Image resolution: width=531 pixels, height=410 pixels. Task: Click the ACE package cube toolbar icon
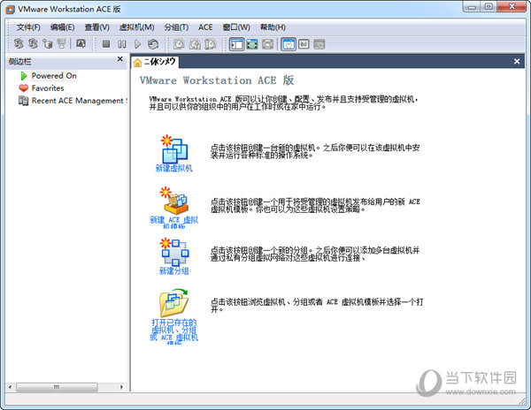coord(47,43)
